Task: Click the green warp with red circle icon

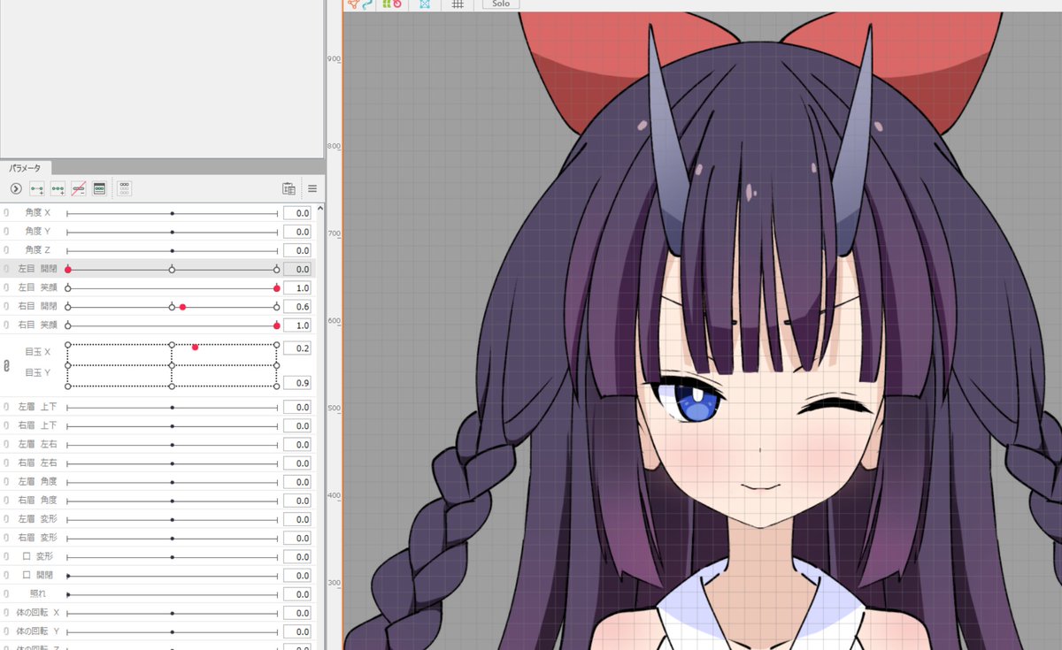Action: (x=392, y=4)
